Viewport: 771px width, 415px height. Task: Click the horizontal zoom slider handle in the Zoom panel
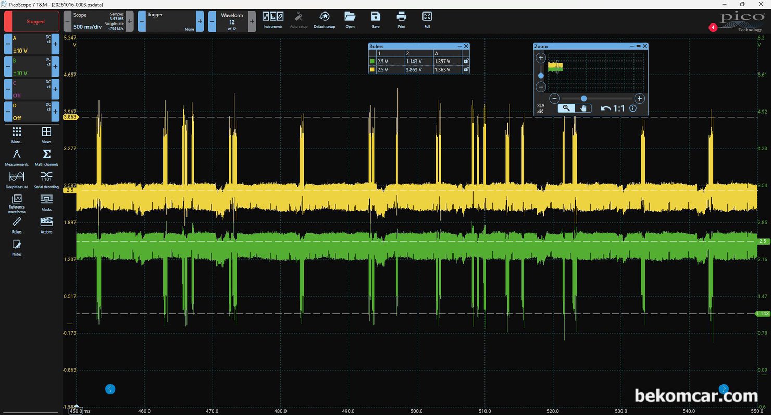click(584, 99)
